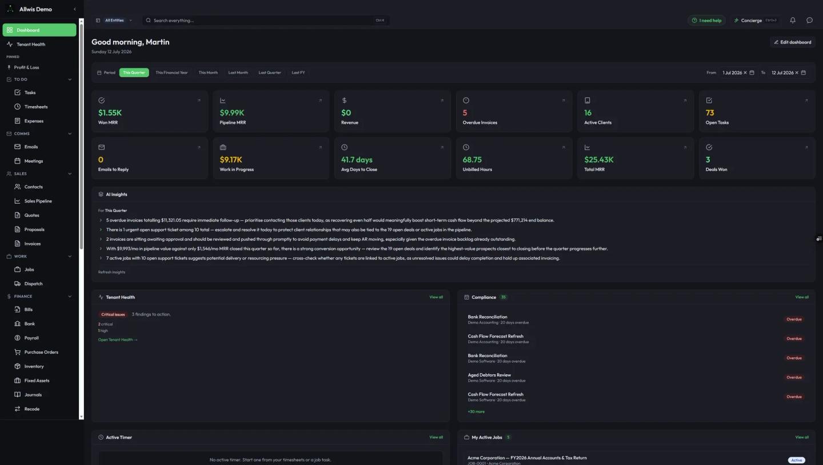Click View all in Tenant Health panel
823x465 pixels.
[x=436, y=297]
